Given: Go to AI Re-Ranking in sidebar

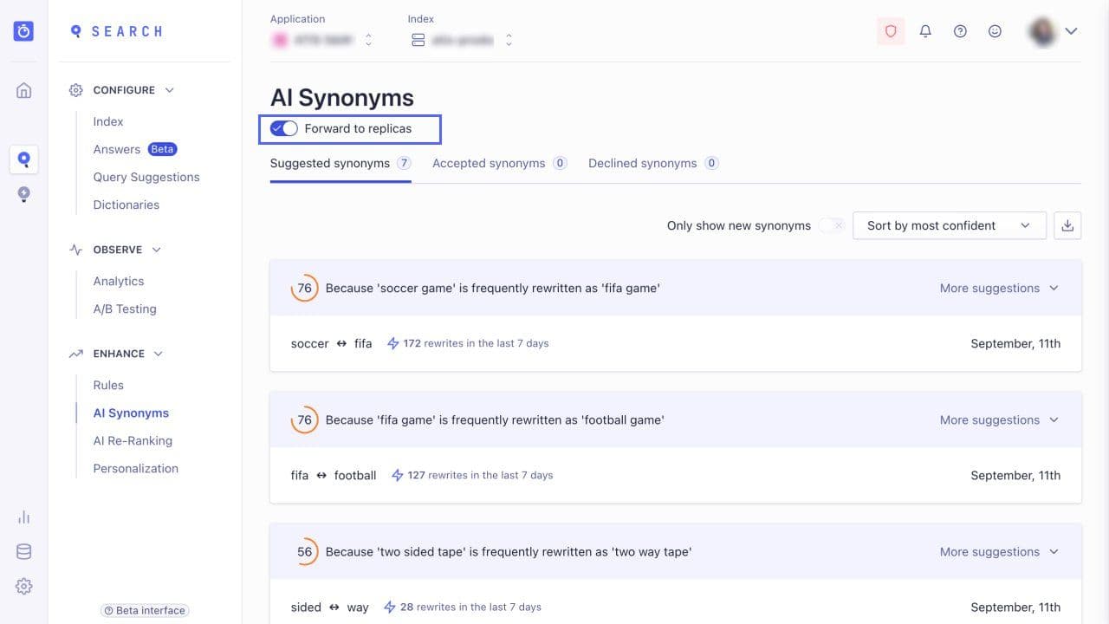Looking at the screenshot, I should 133,440.
